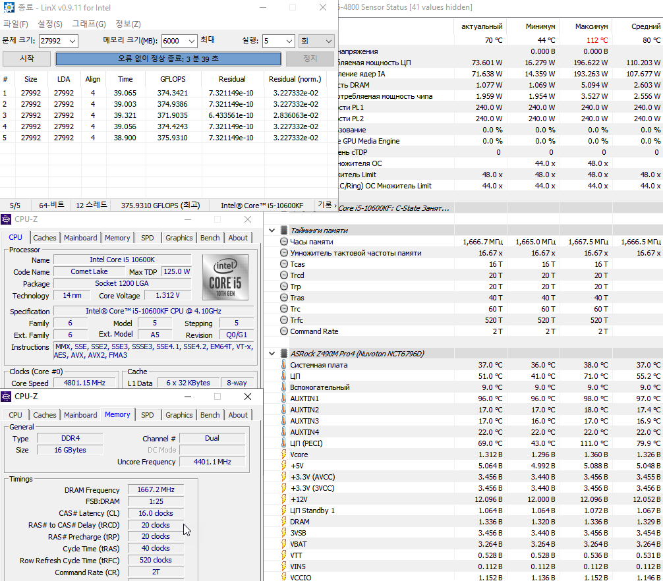Click the Time column header in LinX

point(125,79)
